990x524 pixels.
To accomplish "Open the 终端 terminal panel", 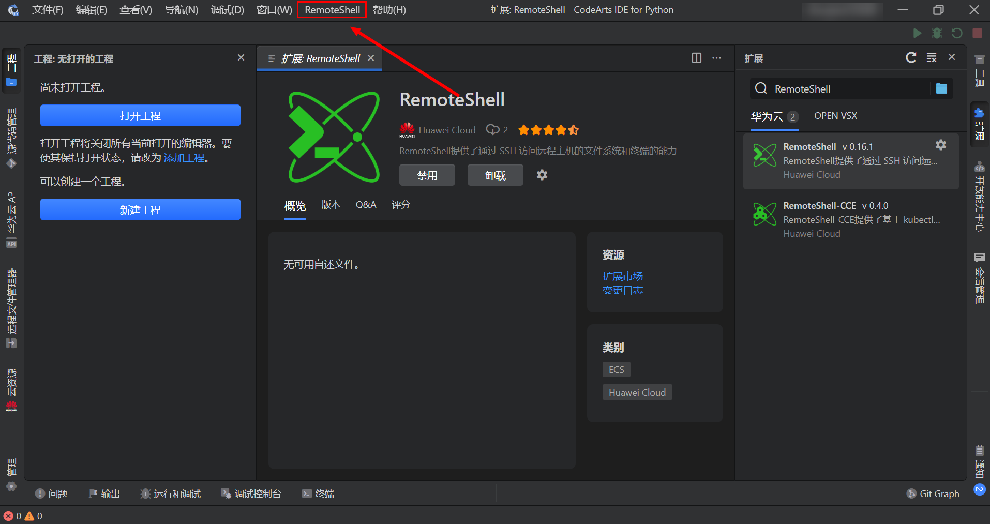I will (x=318, y=493).
